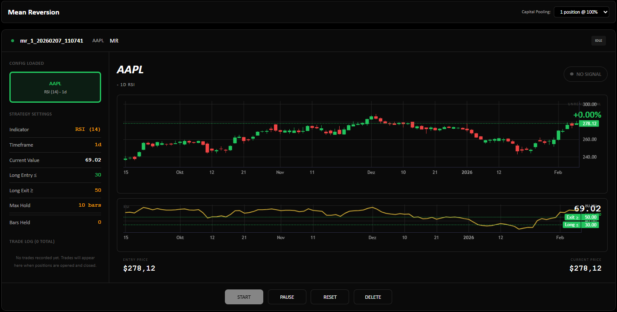617x312 pixels.
Task: Click the Timeframe value 1d
Action: (99, 144)
